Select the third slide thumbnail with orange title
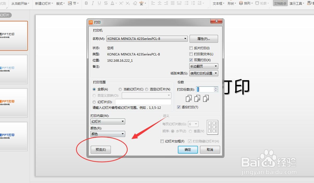Image resolution: width=314 pixels, height=183 pixels. pos(13,103)
